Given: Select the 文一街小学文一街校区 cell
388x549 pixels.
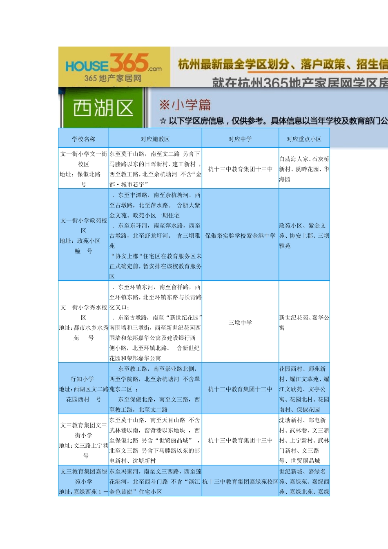Looking at the screenshot, I should pos(83,168).
